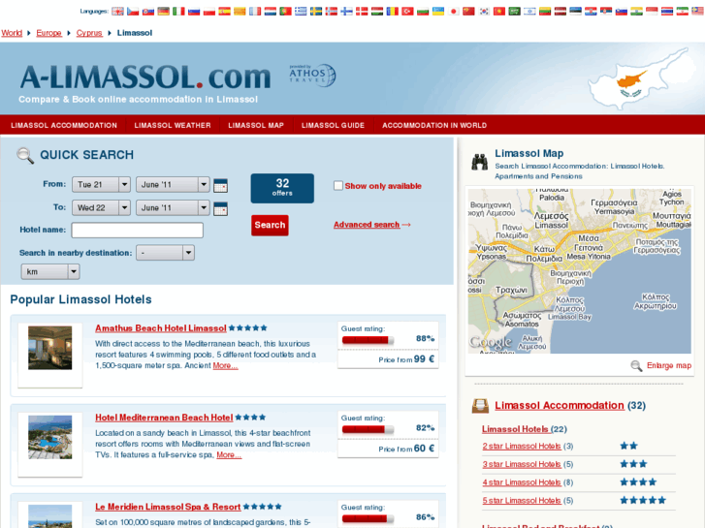Viewport: 705px width, 528px height.
Task: Open the To month dropdown June '11
Action: point(174,207)
